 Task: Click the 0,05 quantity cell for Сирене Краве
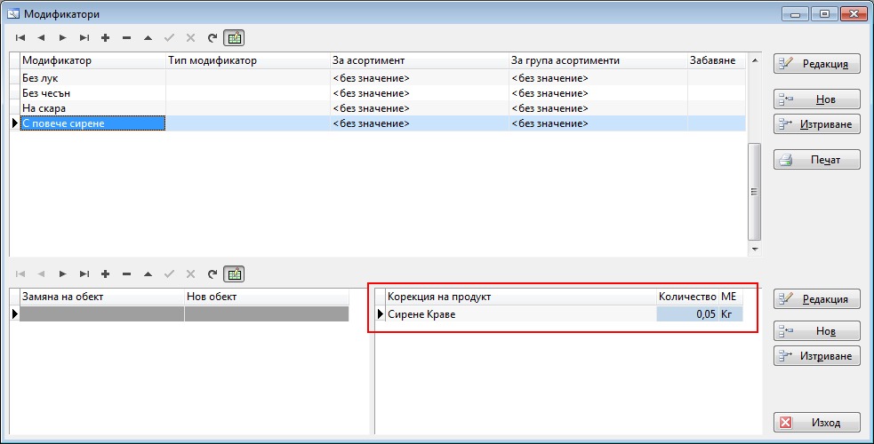click(x=686, y=314)
